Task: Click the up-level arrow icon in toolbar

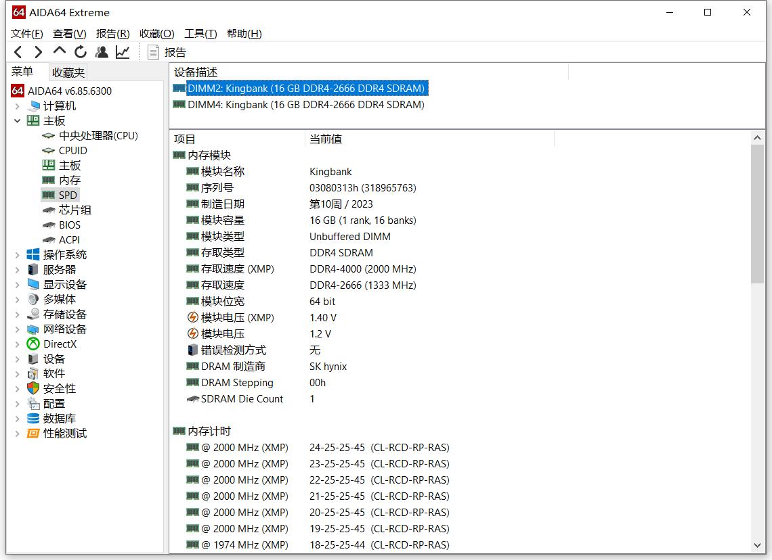Action: 59,51
